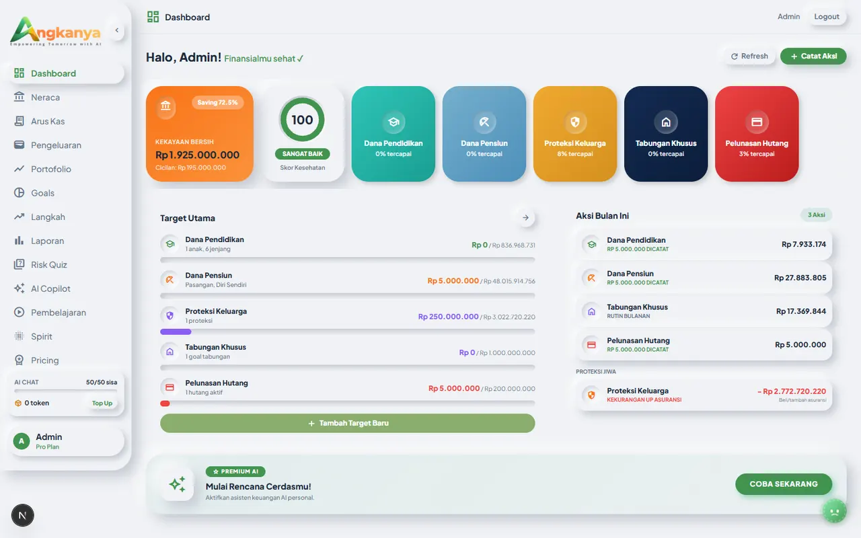Select Arus Kas in the sidebar

pos(48,122)
